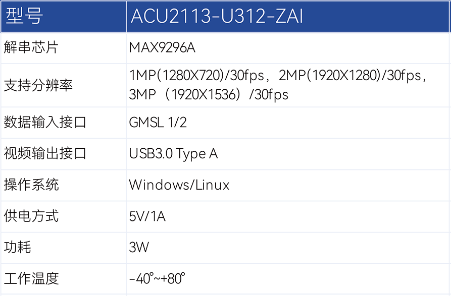
Task: Click the 型号 header cell
Action: click(x=24, y=16)
